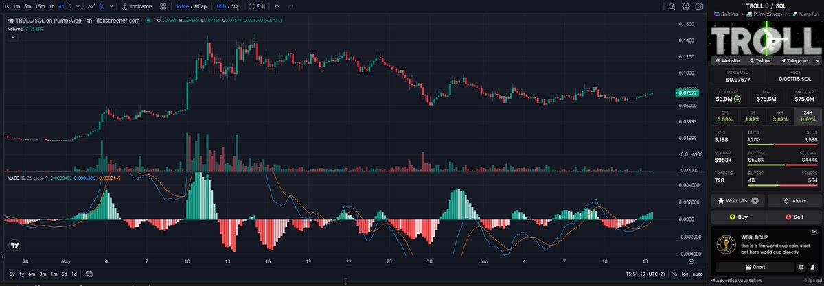Click the green Buy button
The image size is (824, 286).
pos(737,217)
